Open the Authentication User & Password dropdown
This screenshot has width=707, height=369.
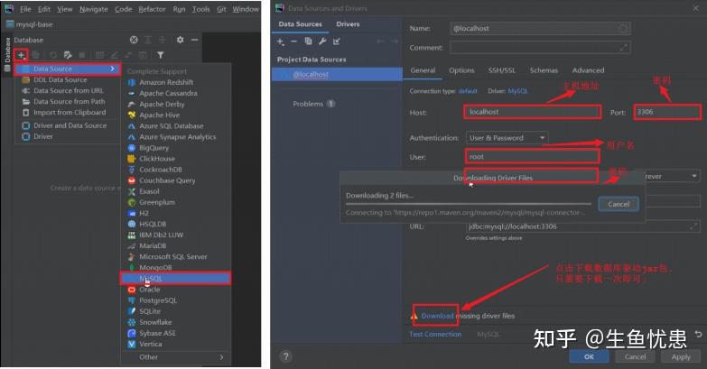click(x=506, y=138)
